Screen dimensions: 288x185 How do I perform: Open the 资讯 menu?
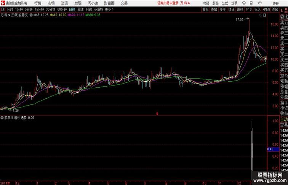pyautogui.click(x=64, y=3)
